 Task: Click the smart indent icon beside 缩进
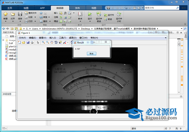[x=61, y=21]
